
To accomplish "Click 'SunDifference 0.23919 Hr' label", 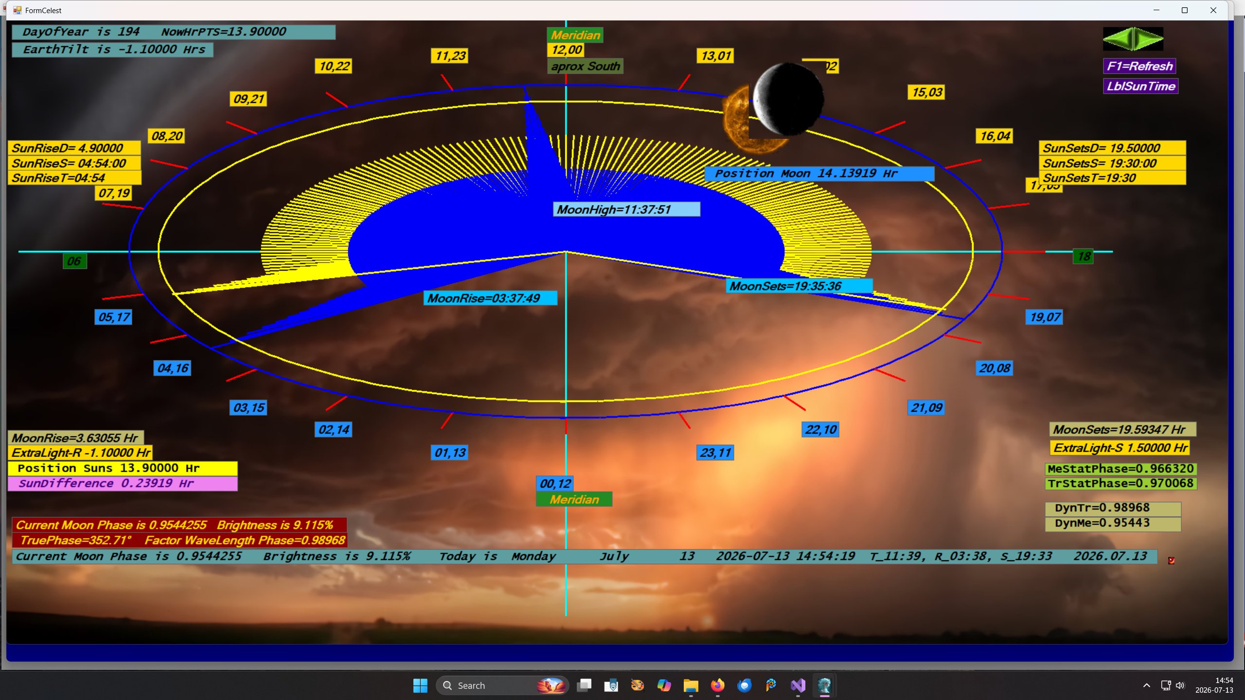I will [123, 483].
